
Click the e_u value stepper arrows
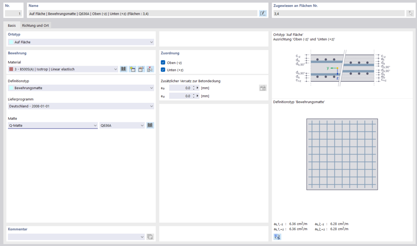[193, 96]
